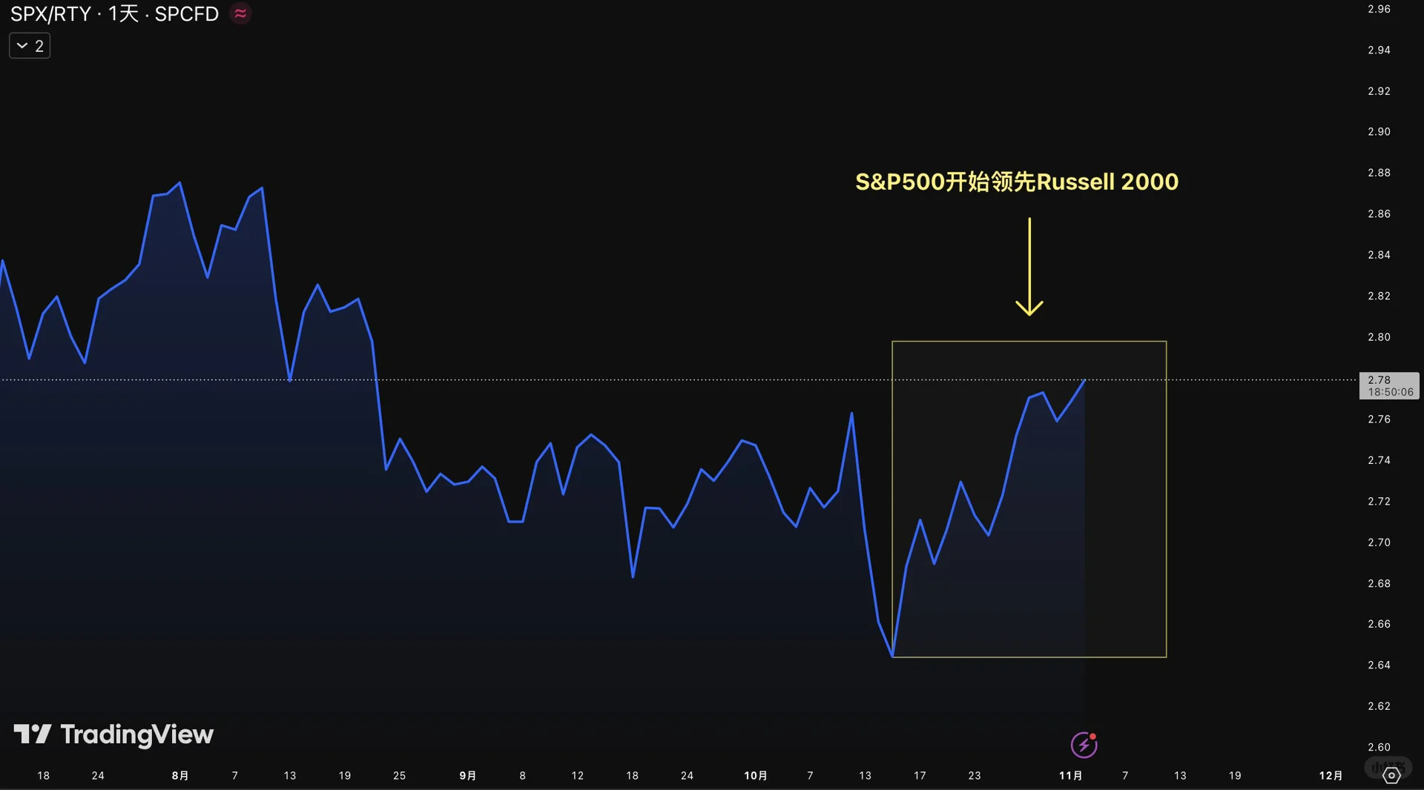Click the 8 date label after 9月
Viewport: 1424px width, 790px height.
click(x=523, y=776)
